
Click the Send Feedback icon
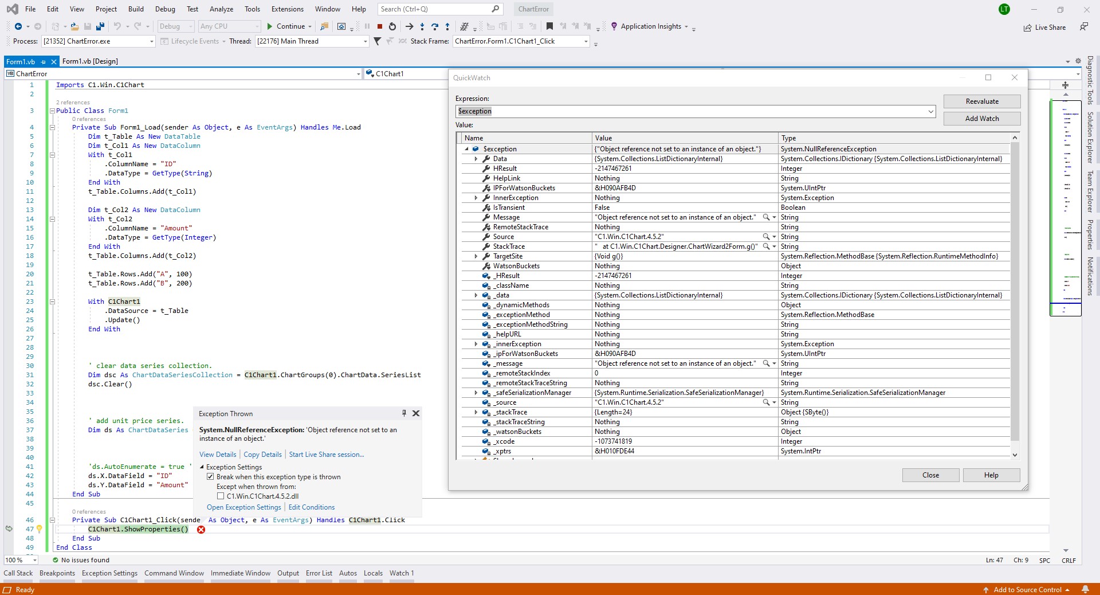click(1083, 26)
